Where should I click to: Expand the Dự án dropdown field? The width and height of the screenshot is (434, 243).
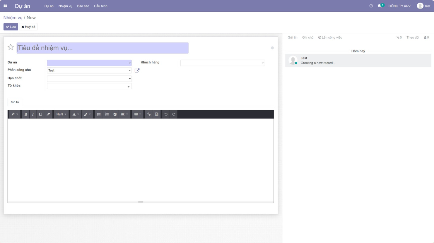pyautogui.click(x=89, y=63)
